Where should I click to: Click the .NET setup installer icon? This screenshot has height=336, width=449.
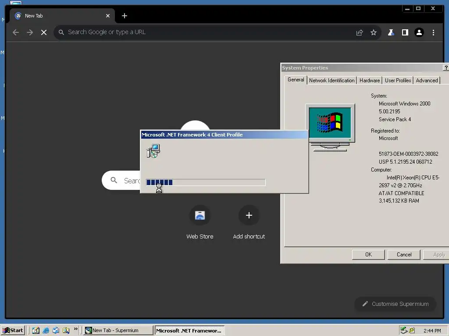(153, 151)
